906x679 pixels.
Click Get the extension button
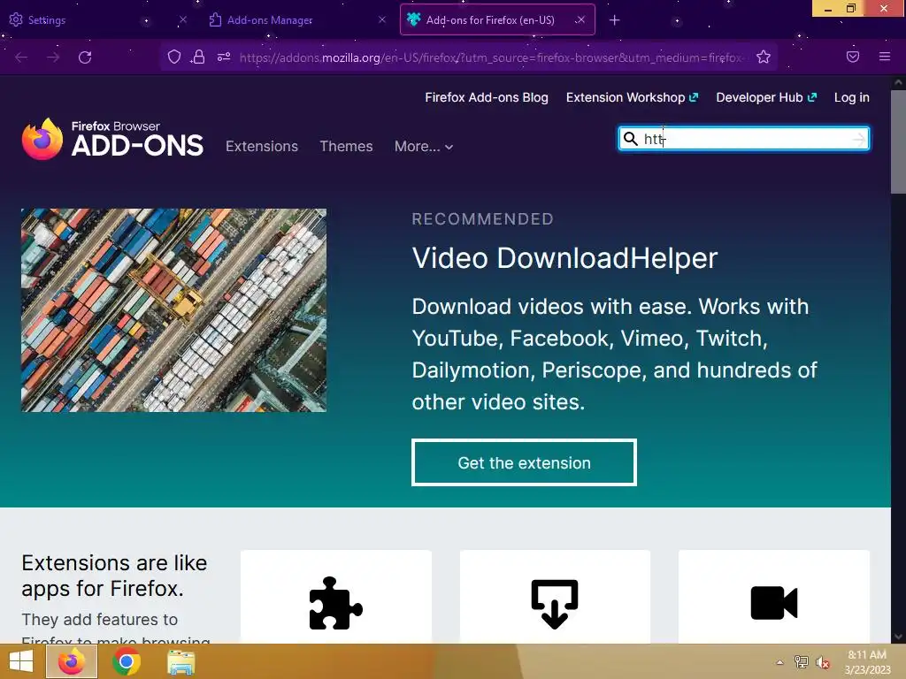(524, 462)
